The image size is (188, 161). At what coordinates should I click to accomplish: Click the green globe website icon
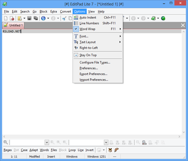pyautogui.click(x=163, y=18)
